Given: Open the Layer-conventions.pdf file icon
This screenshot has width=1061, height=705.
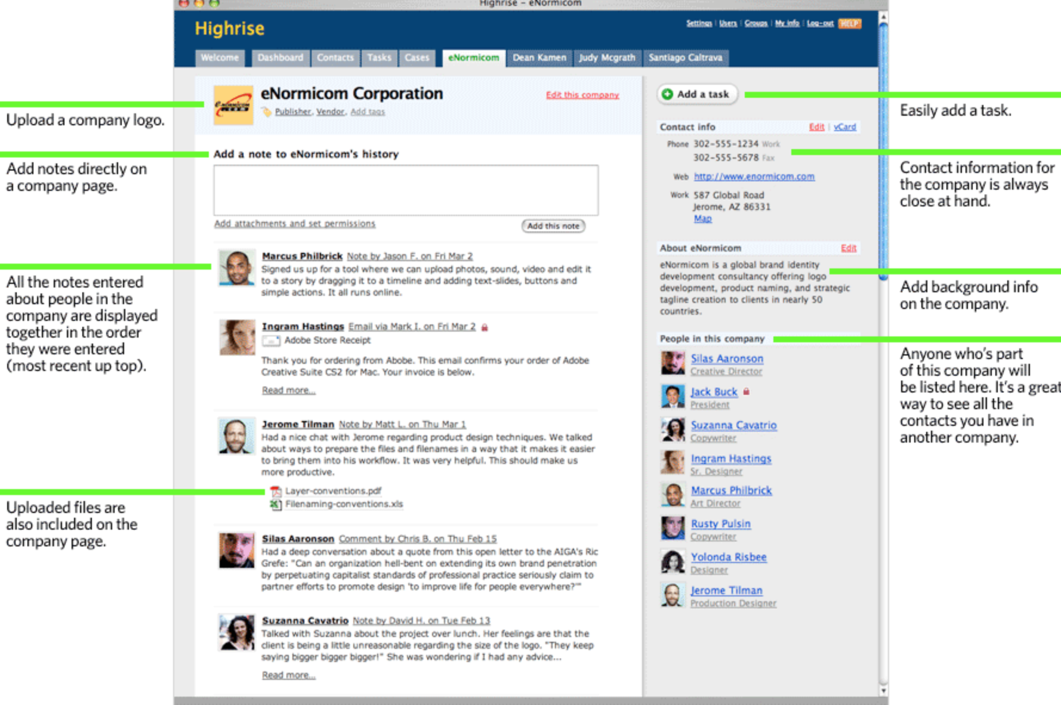Looking at the screenshot, I should [276, 491].
